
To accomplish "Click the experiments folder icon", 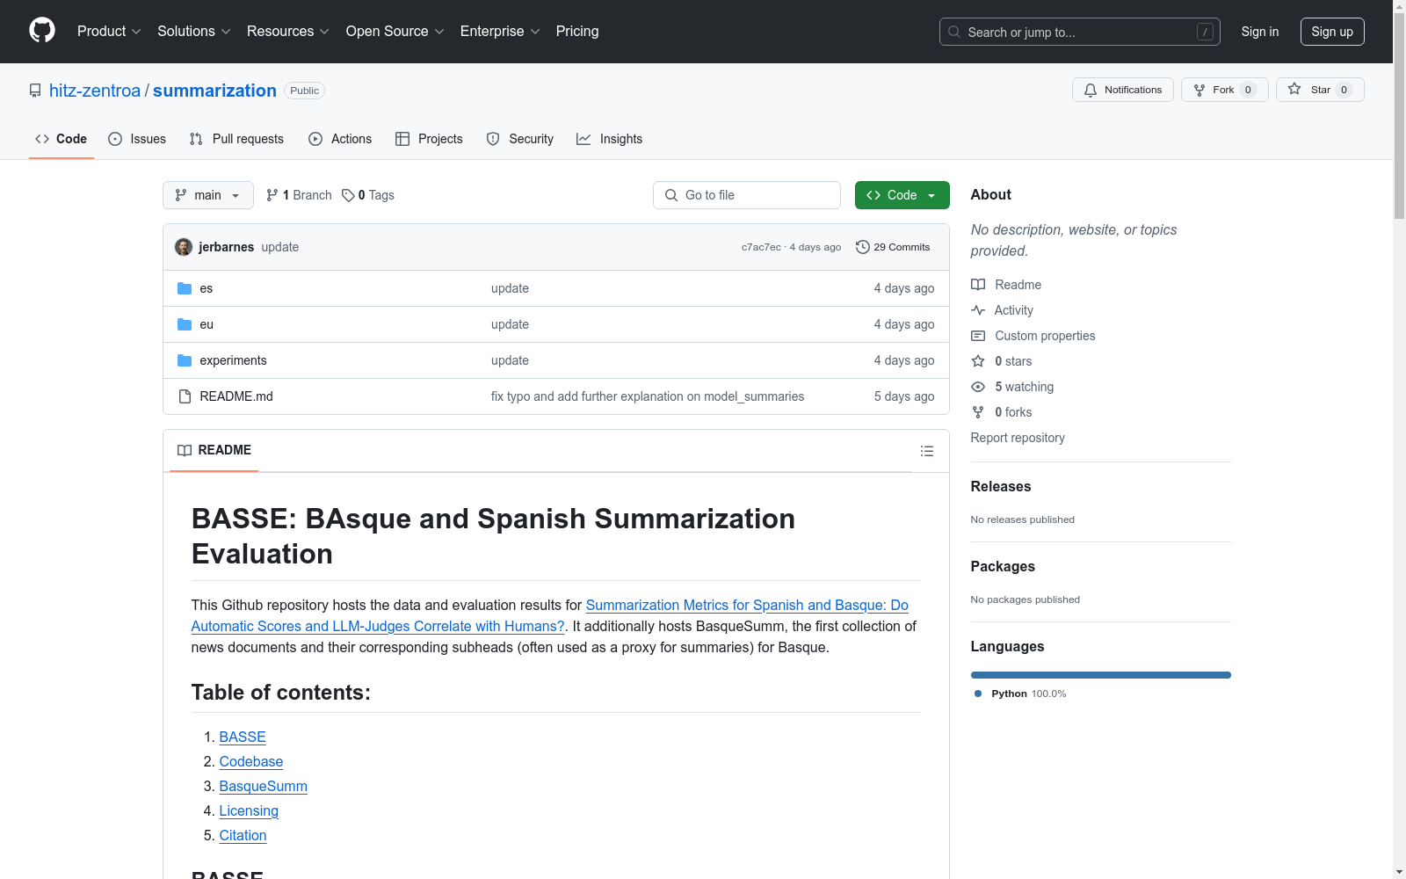I will point(185,360).
